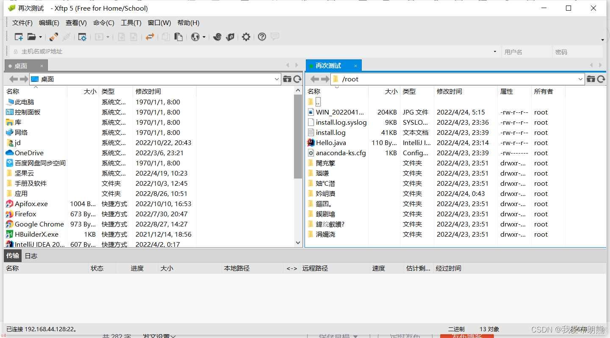Open the 帮助(H) menu
Screen dimensions: 610x338
coord(189,23)
